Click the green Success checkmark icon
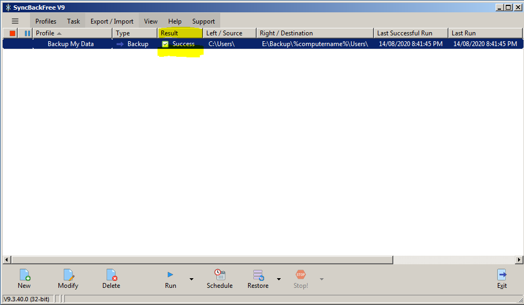 165,44
